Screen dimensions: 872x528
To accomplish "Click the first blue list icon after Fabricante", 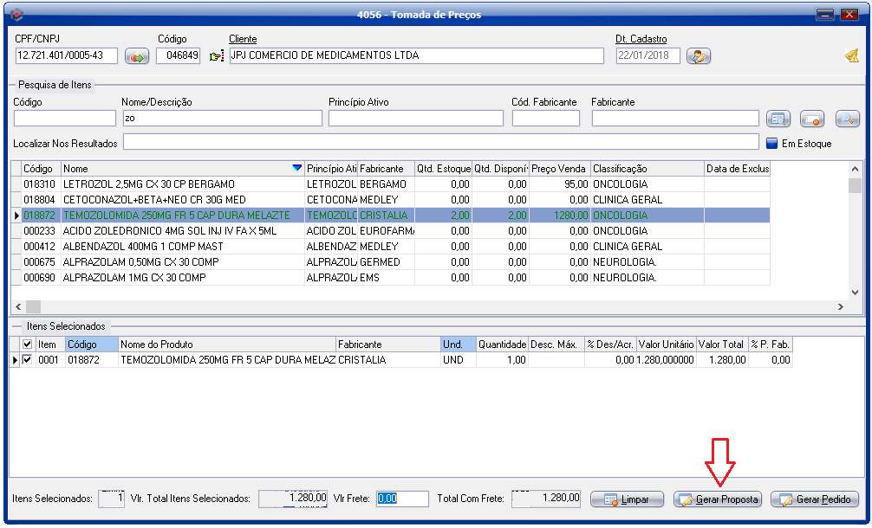I will pos(778,119).
